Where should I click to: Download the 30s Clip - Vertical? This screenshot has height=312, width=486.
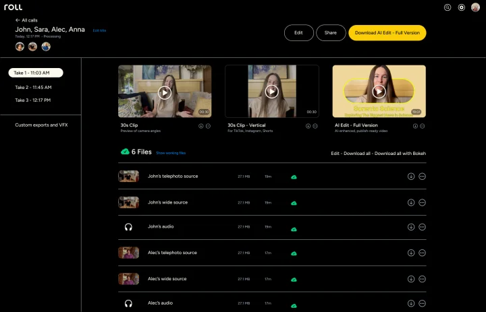tap(308, 126)
